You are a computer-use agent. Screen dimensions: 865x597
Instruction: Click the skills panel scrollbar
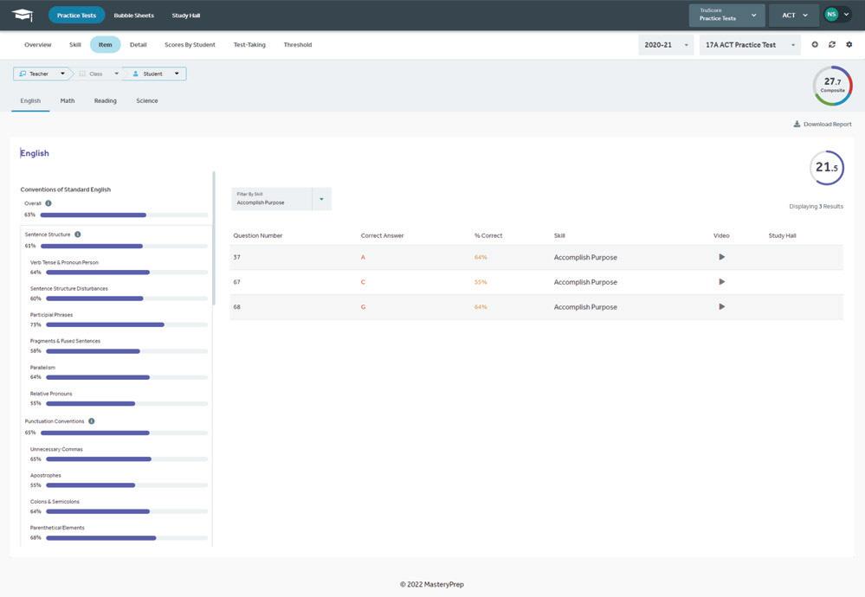point(214,238)
